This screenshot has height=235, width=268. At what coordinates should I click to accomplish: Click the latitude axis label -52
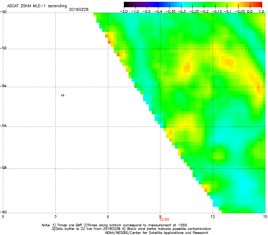click(3, 48)
